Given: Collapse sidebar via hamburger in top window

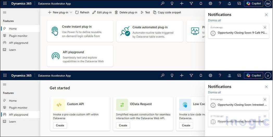Looking at the screenshot, I should coord(5,12).
